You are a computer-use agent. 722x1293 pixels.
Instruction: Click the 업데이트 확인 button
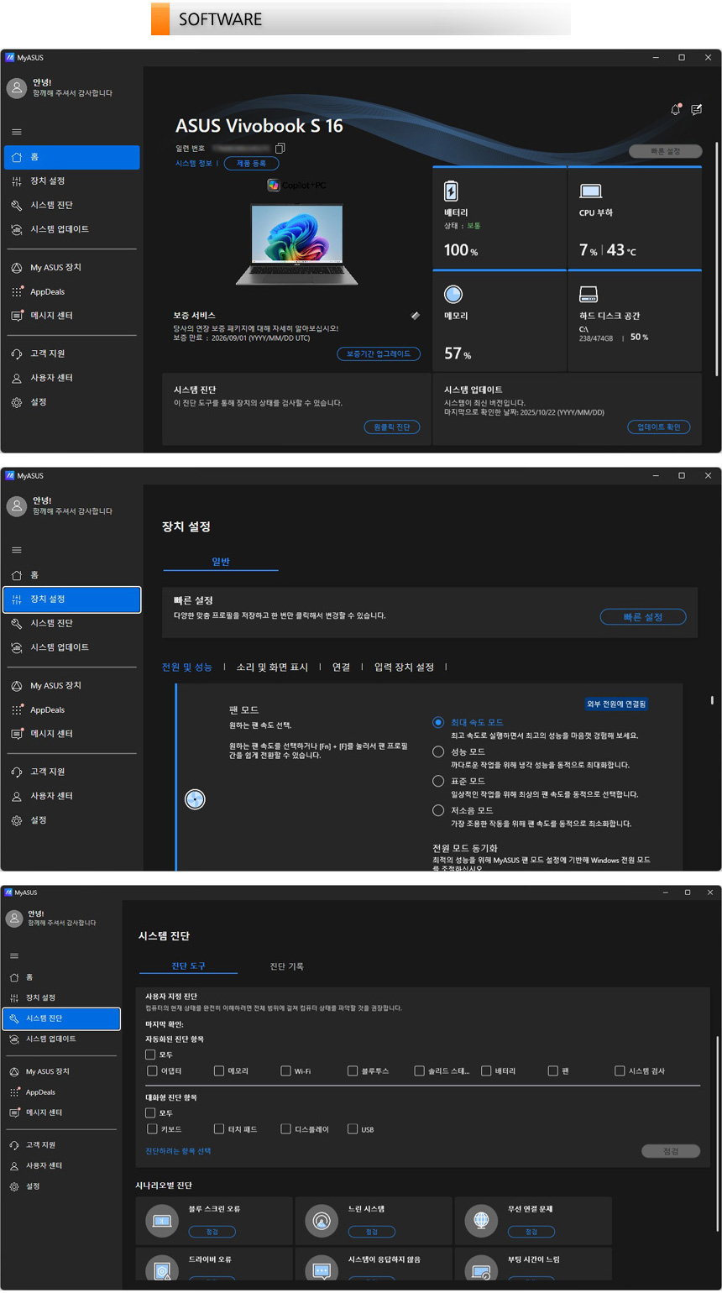pos(658,427)
